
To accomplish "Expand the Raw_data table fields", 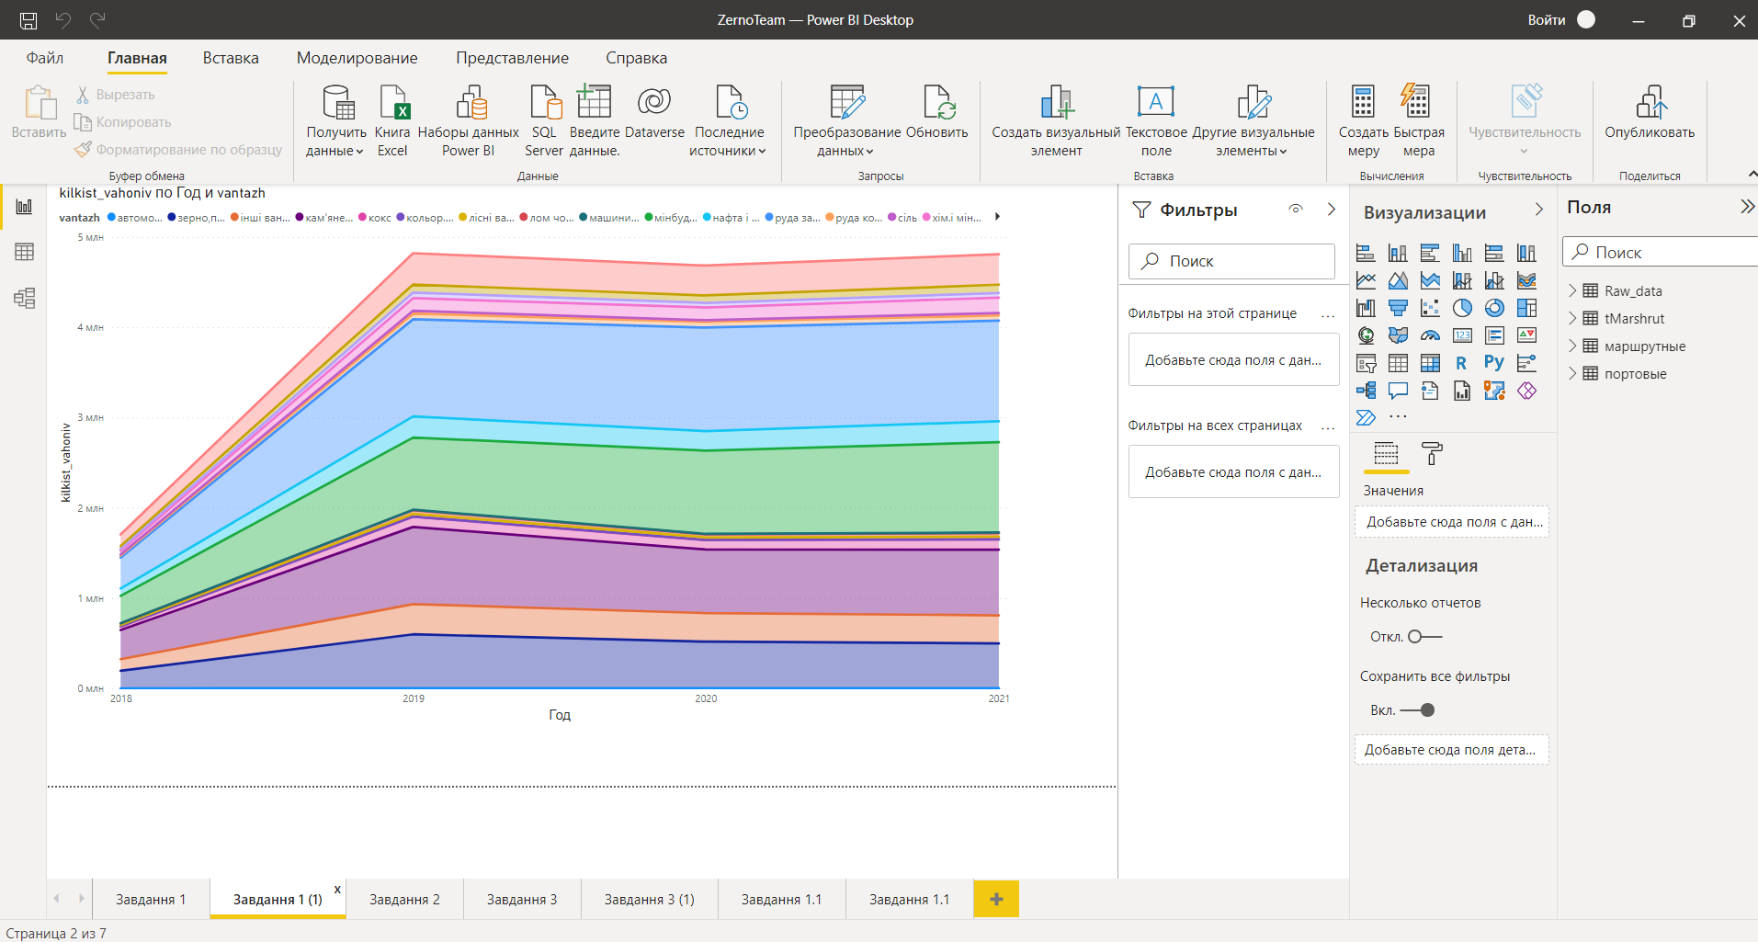I will pyautogui.click(x=1572, y=291).
